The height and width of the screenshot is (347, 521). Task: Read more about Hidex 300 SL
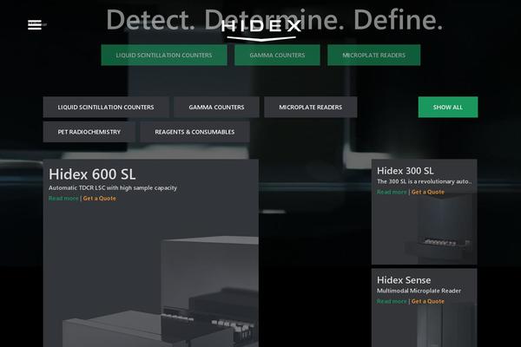pyautogui.click(x=392, y=192)
